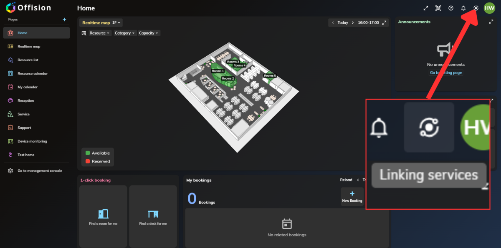Open the Category filter dropdown

click(124, 33)
